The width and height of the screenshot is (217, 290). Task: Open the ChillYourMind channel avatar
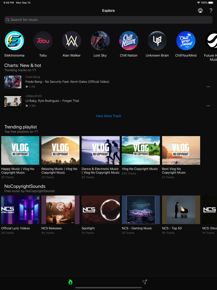coord(186,41)
